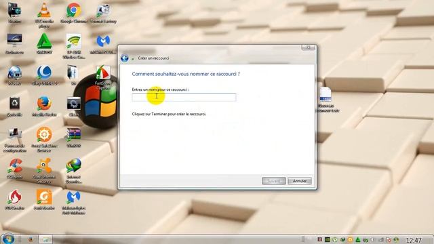Viewport: 434px width, 244px height.
Task: Click into the shortcut name text field
Action: point(184,97)
